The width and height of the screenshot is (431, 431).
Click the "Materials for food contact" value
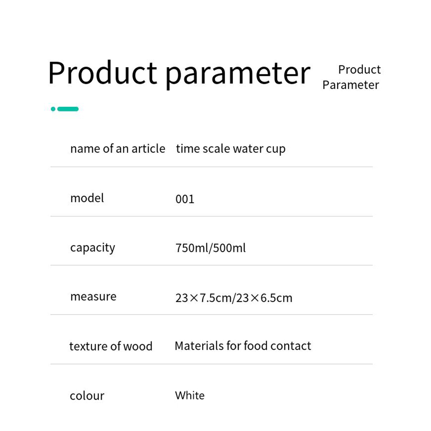pyautogui.click(x=243, y=346)
